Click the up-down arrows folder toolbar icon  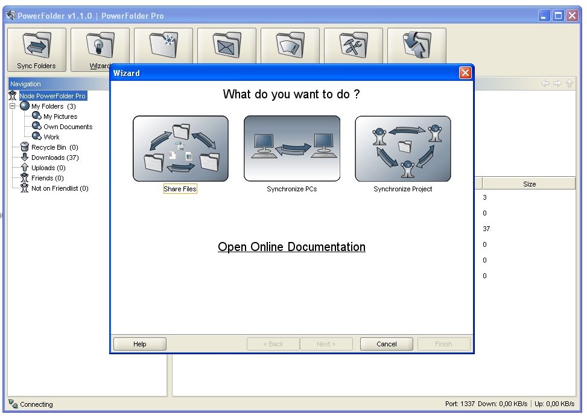pos(417,45)
